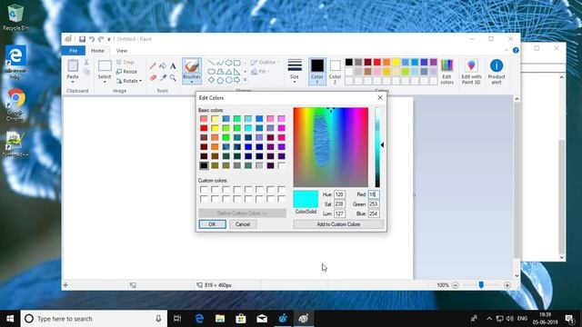Select the Fill with color bucket tool

tap(163, 66)
